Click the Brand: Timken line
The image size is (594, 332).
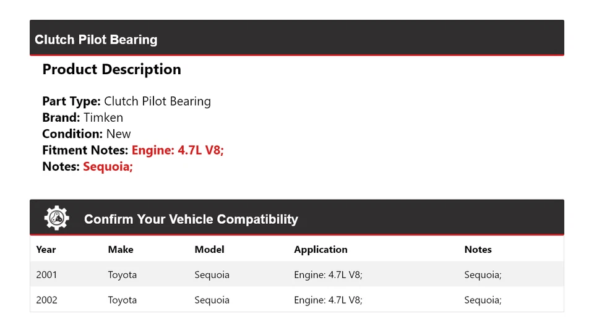(x=82, y=117)
